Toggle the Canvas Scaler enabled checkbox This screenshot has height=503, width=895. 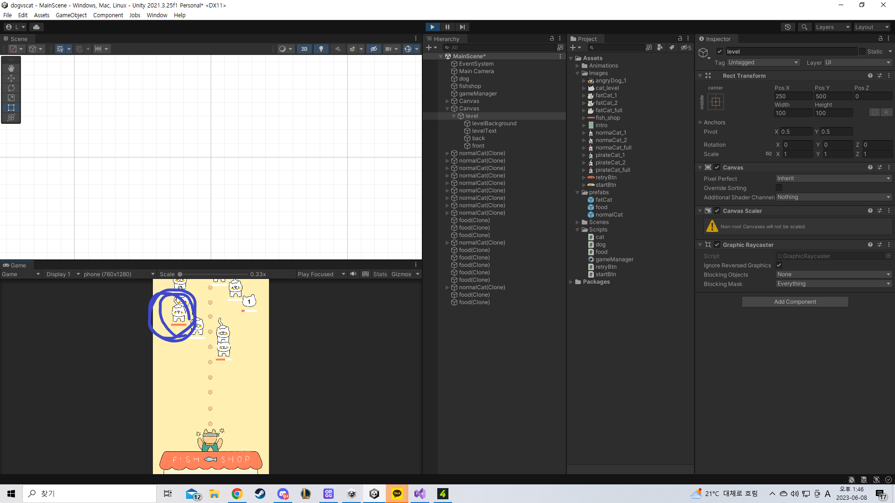(717, 211)
